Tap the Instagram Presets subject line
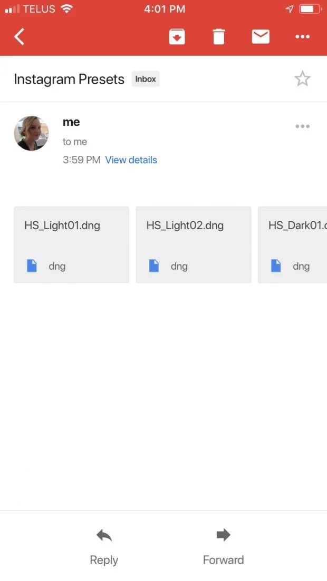 [69, 80]
